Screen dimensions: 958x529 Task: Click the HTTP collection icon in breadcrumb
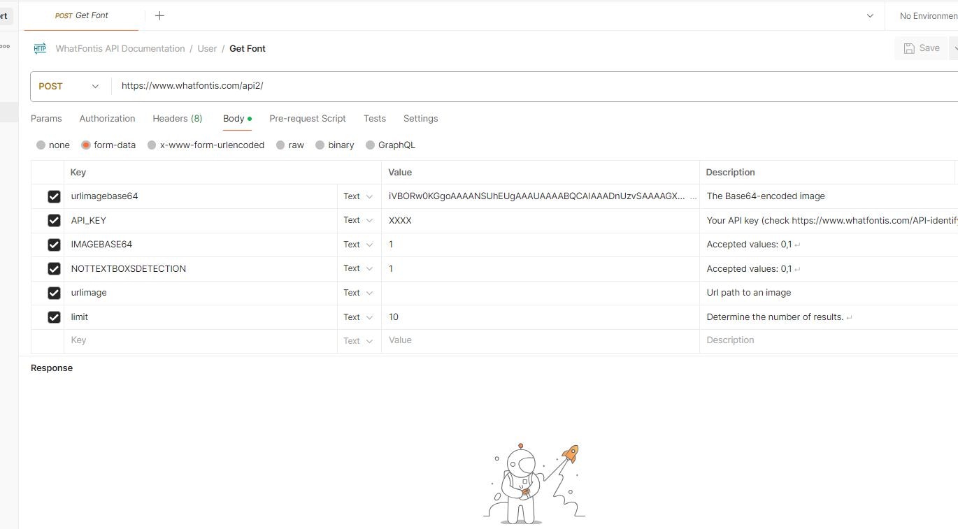[x=40, y=48]
